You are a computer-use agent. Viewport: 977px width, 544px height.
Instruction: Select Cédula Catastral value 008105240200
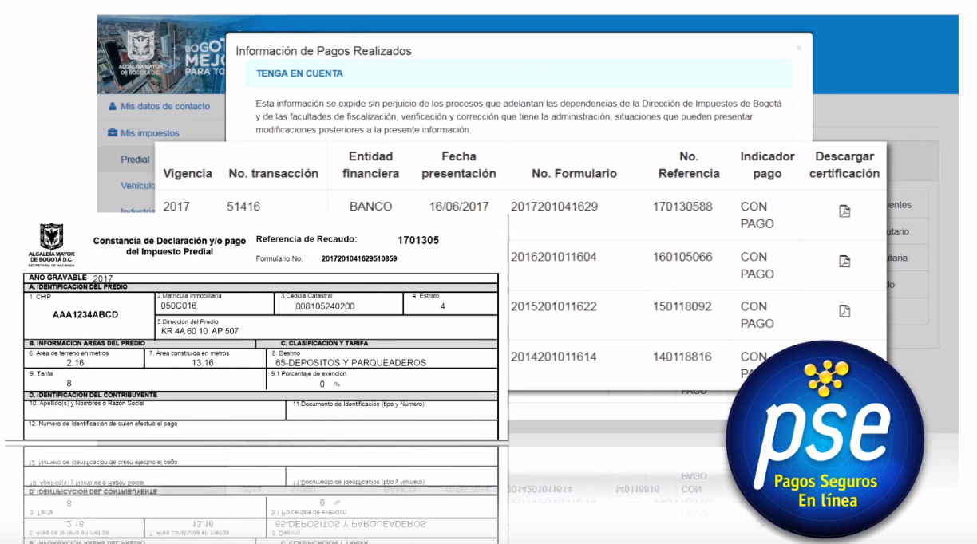click(x=325, y=306)
